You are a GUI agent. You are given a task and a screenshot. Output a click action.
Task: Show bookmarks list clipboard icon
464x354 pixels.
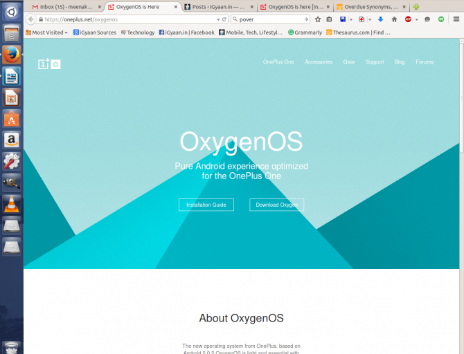click(329, 19)
